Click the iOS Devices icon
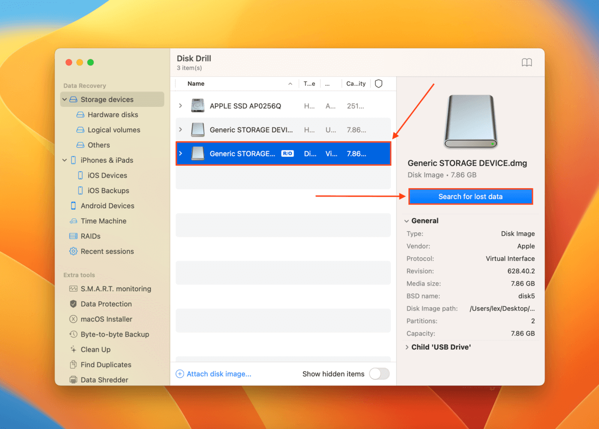 click(x=80, y=175)
